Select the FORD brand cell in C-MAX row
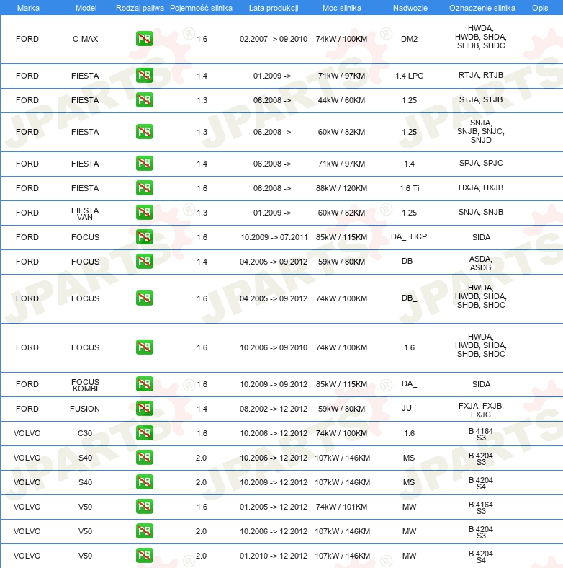The width and height of the screenshot is (563, 568). tap(27, 39)
